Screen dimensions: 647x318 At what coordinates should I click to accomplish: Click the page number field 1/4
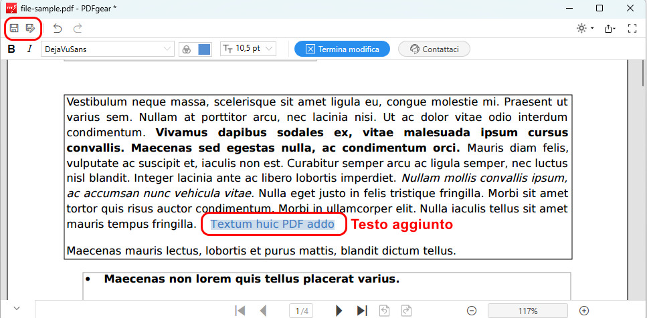(302, 311)
